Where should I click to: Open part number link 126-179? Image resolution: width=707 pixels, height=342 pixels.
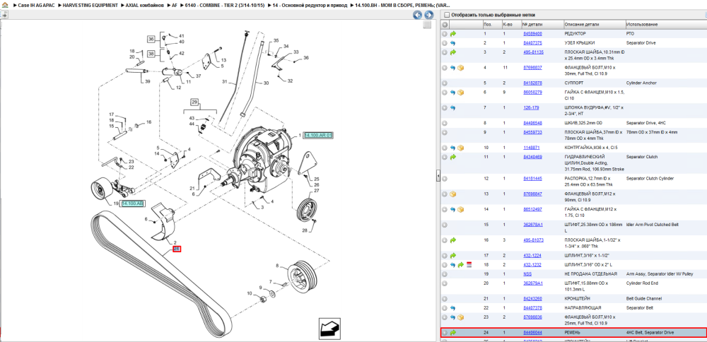(531, 108)
